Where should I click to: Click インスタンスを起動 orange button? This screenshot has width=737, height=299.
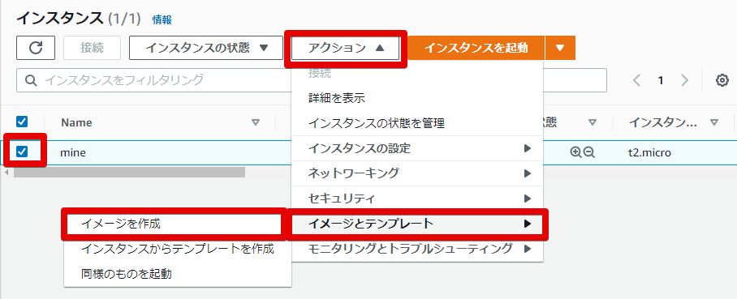(476, 48)
